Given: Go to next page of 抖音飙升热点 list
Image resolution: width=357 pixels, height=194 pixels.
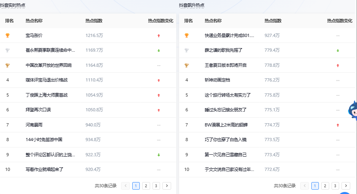Looking at the screenshot, I should (346, 186).
